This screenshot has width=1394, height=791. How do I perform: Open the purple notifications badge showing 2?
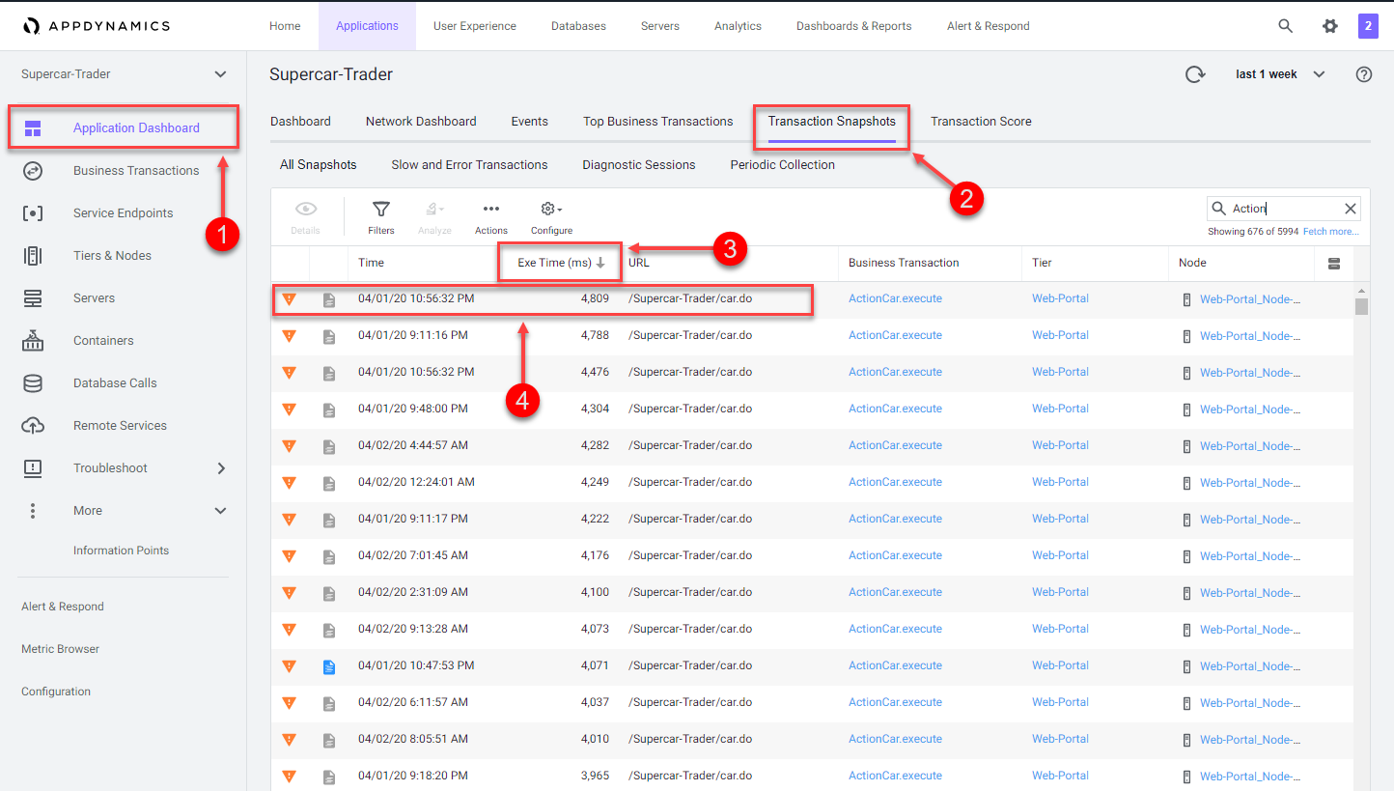[1368, 26]
